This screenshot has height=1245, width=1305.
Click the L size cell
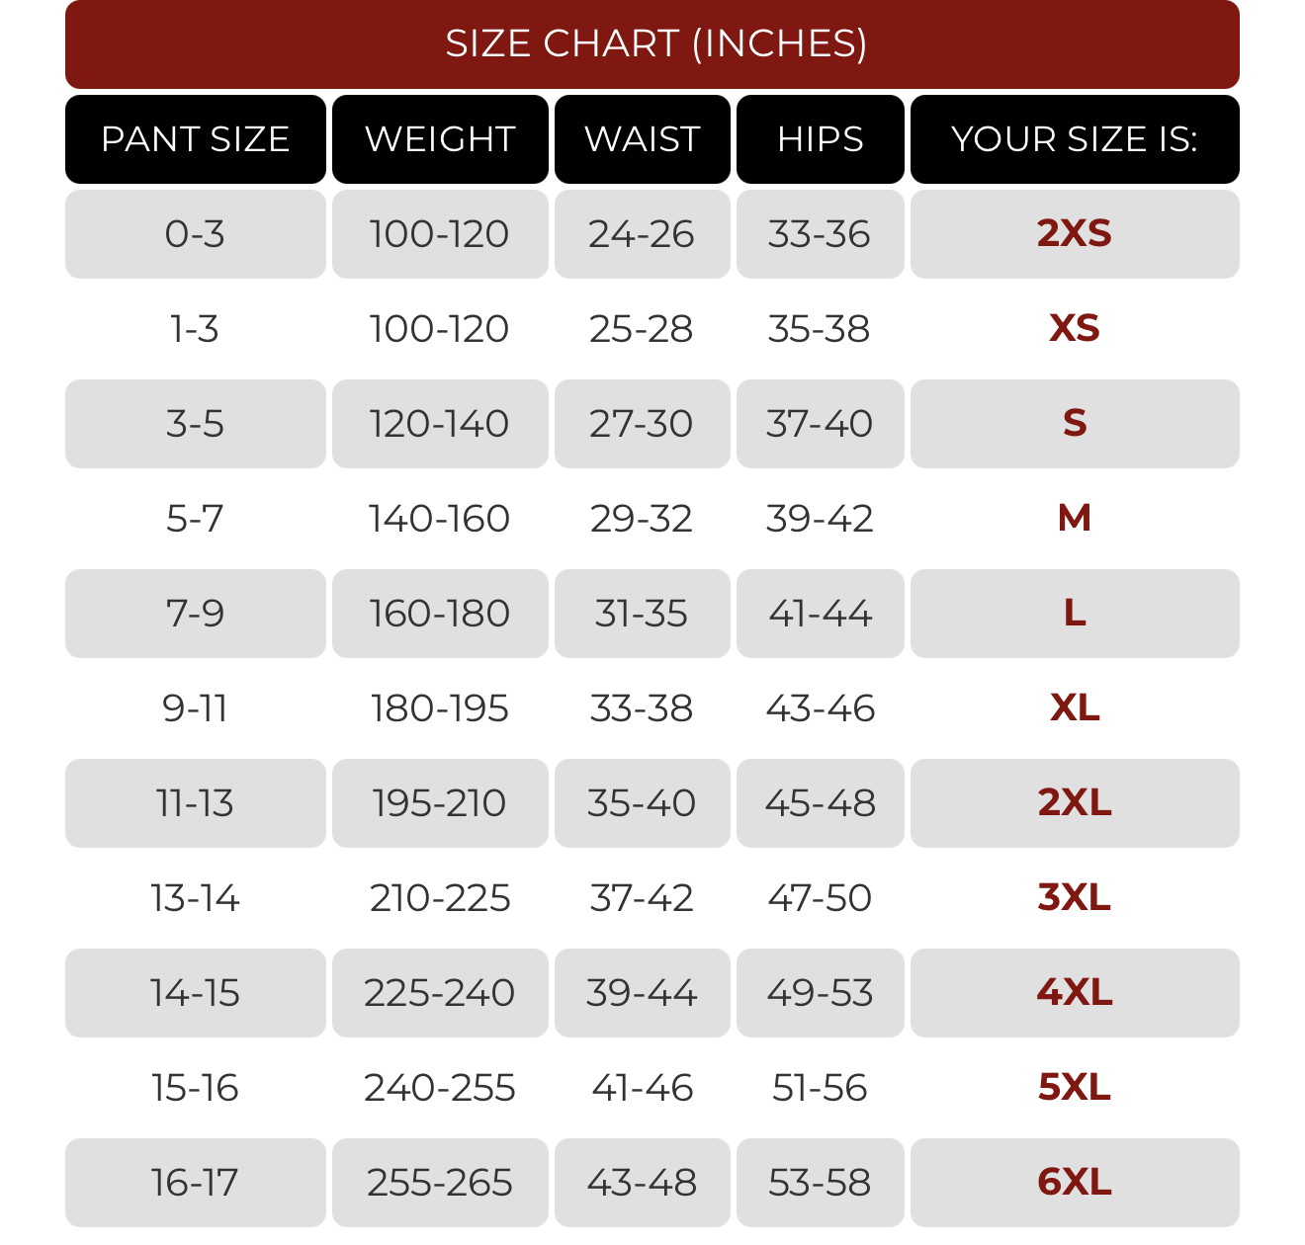click(1075, 614)
